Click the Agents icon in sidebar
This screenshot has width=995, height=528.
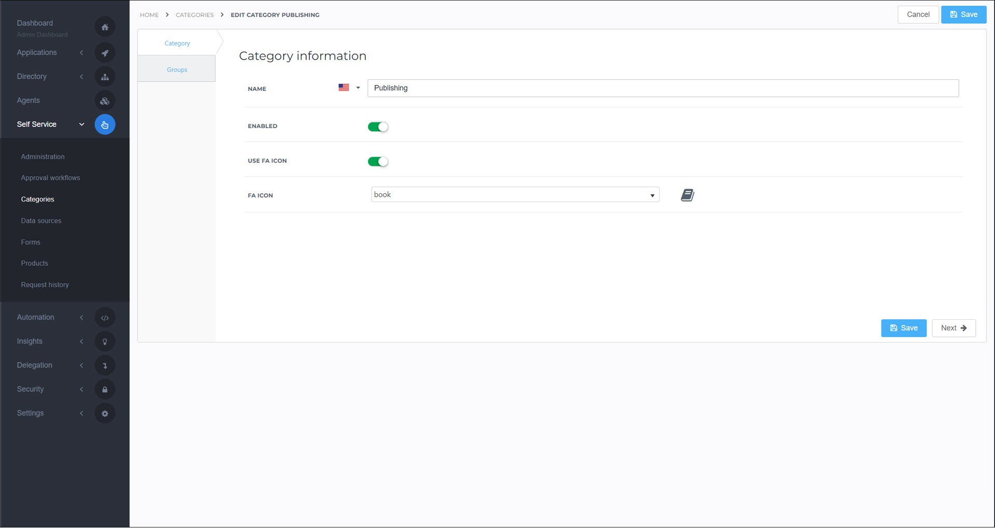(x=105, y=101)
